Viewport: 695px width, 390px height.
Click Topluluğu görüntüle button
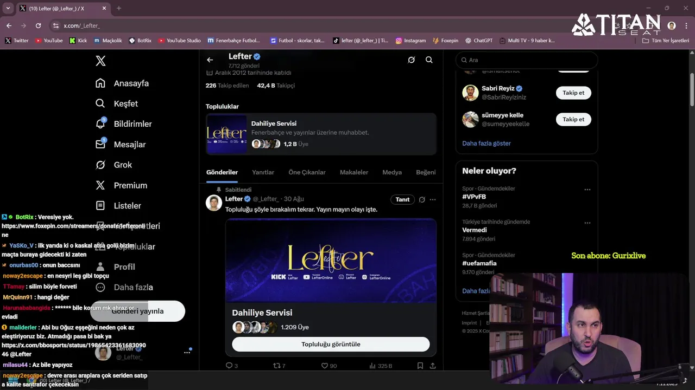pyautogui.click(x=331, y=344)
